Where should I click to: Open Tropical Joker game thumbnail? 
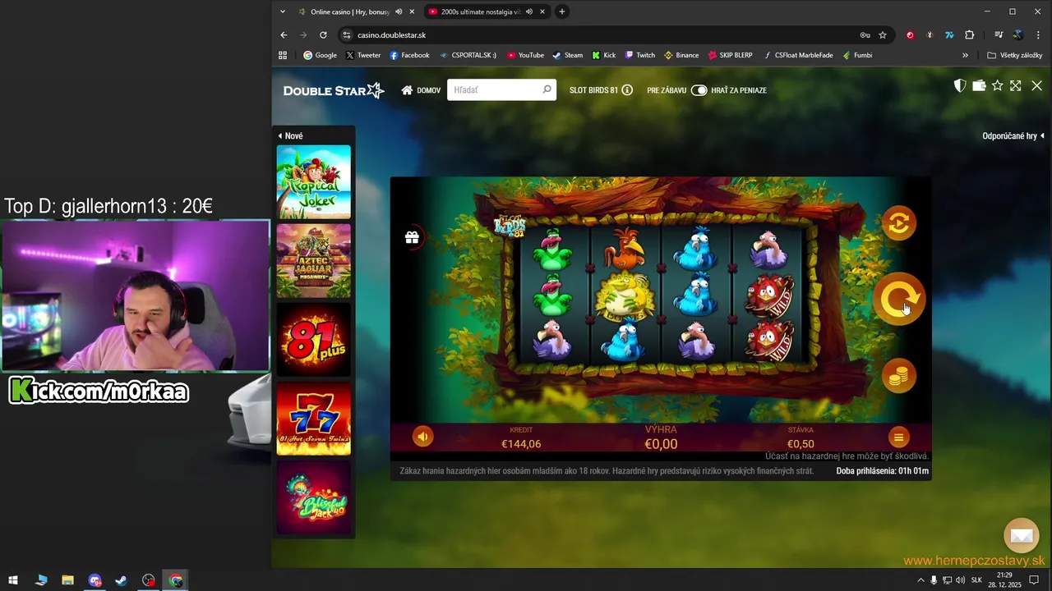point(314,182)
